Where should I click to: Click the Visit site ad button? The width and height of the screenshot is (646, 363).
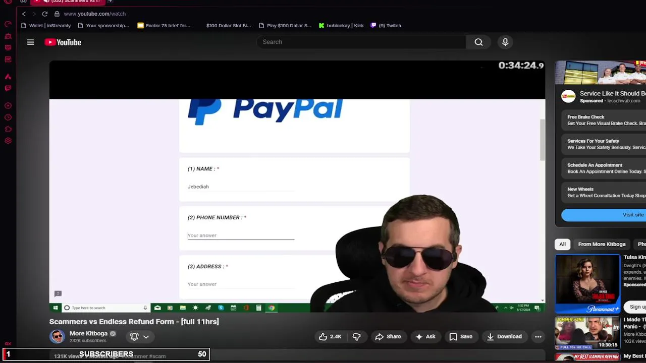(604, 215)
